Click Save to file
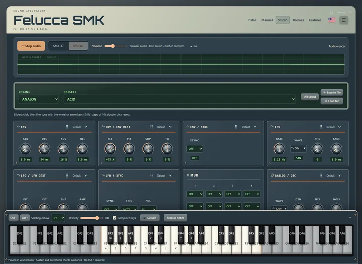This screenshot has width=362, height=264. tap(332, 92)
